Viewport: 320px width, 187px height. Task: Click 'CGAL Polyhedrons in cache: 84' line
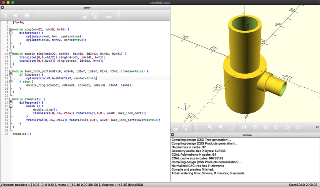tap(194, 155)
